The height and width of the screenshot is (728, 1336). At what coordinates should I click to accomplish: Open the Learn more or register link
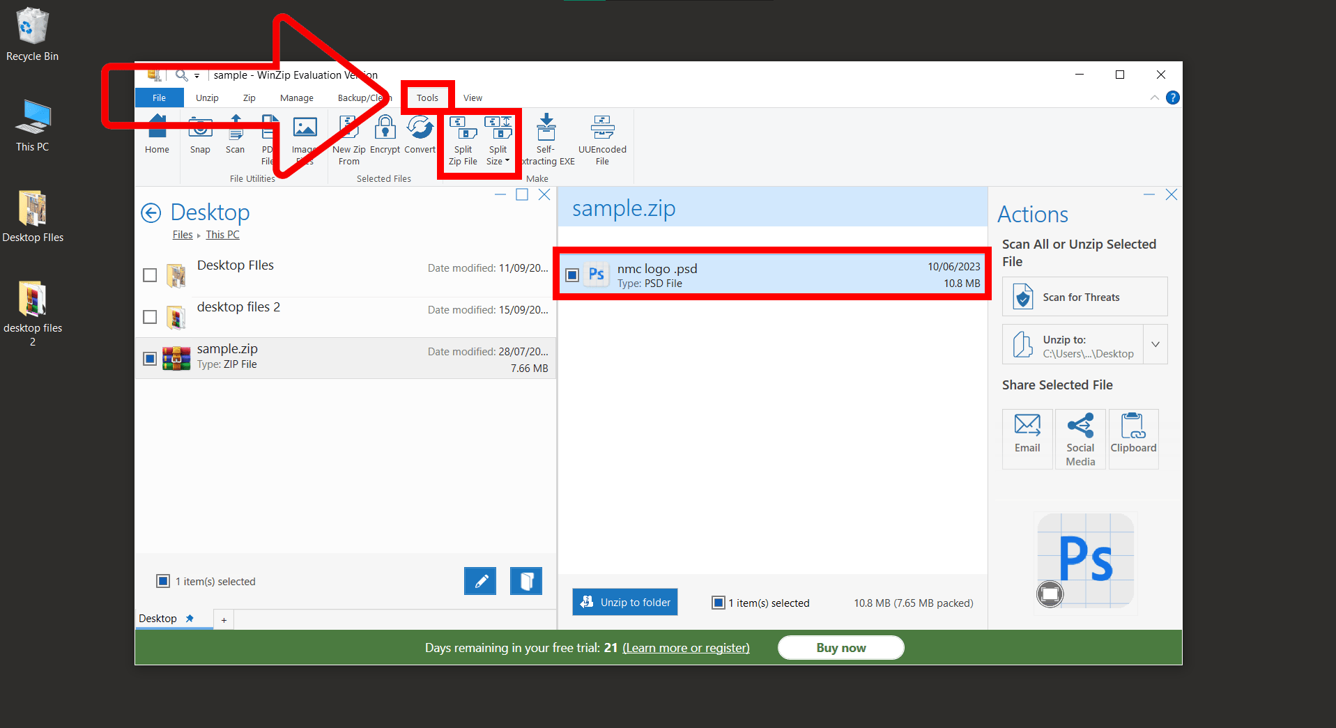pos(686,647)
